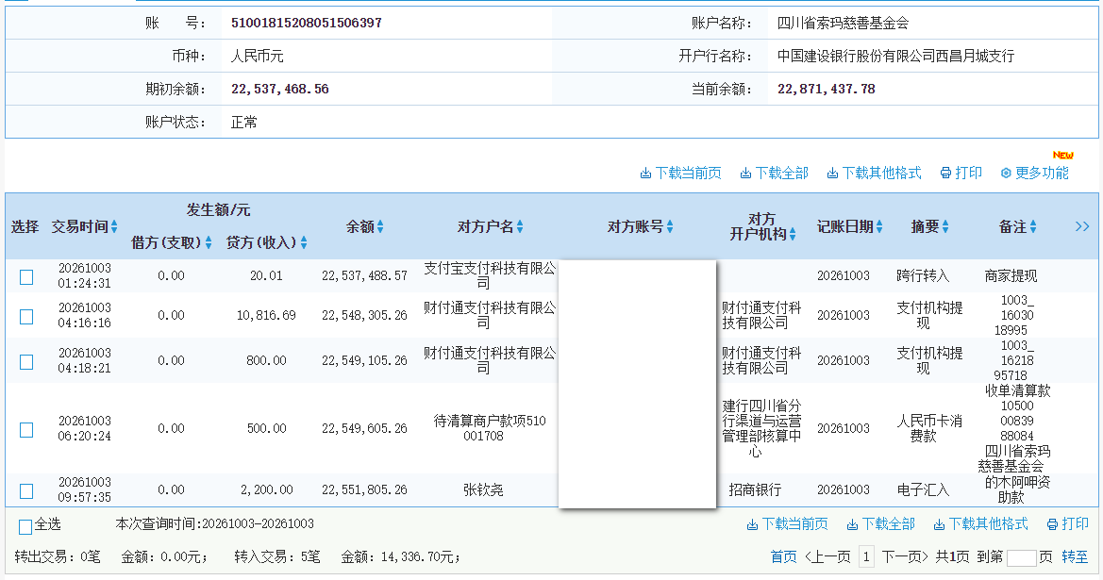Sort by 借方(支取) column arrows
Image resolution: width=1103 pixels, height=580 pixels.
209,242
